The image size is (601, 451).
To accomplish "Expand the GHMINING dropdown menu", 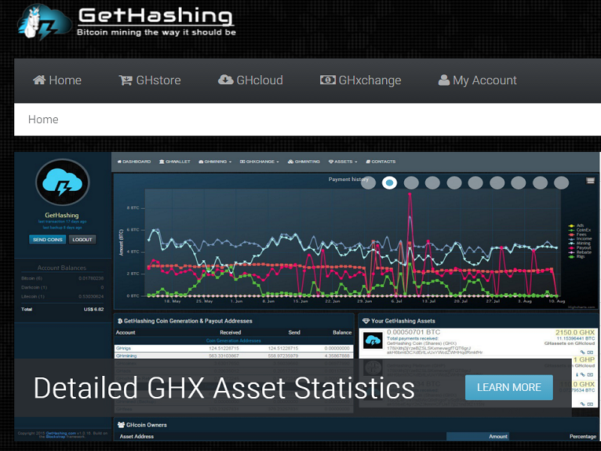I will (x=216, y=162).
